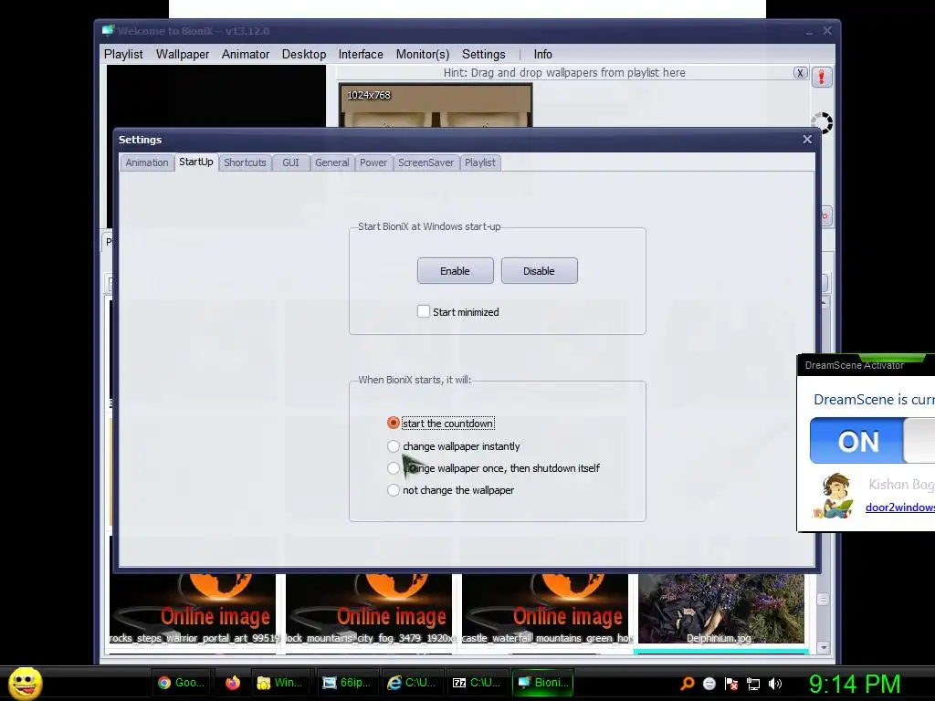Switch to the 66ip... taskbar window
Screen dimensions: 935x701
[346, 683]
